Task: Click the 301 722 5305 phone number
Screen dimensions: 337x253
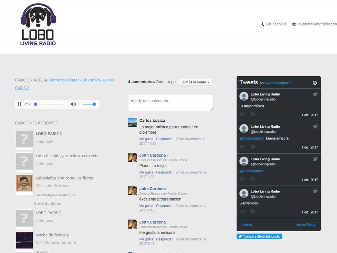Action: point(276,24)
